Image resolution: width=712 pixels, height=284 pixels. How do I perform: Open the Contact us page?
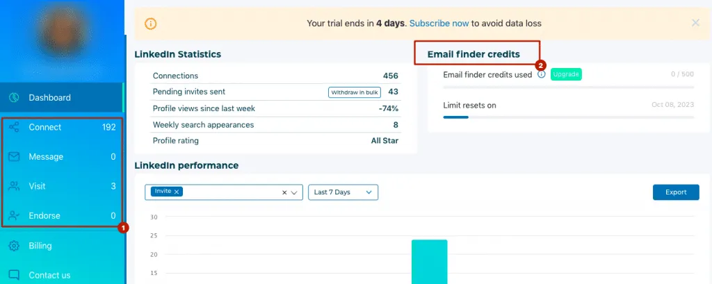[62, 275]
